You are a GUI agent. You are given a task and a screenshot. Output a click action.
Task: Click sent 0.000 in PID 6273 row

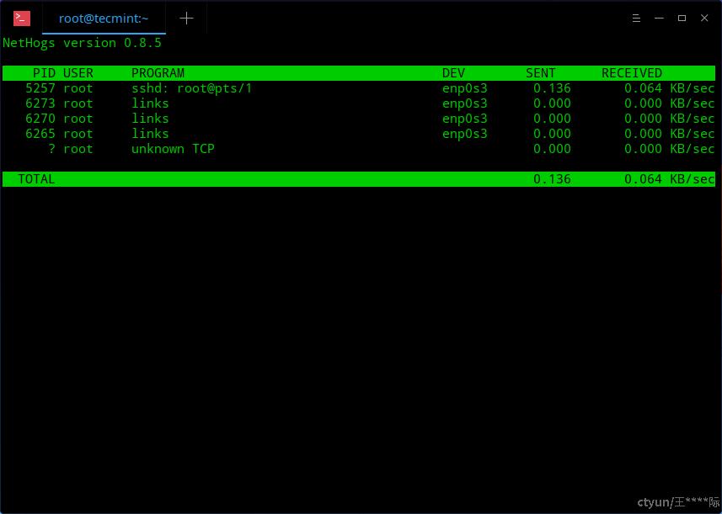(552, 103)
